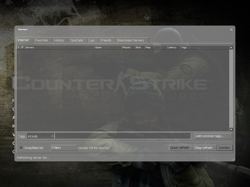This screenshot has height=187, width=250.
Task: Open the Filters panel button
Action: [x=64, y=148]
